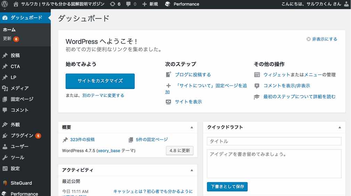Open the 323件の投稿 link
Image resolution: width=351 pixels, height=196 pixels.
point(82,140)
